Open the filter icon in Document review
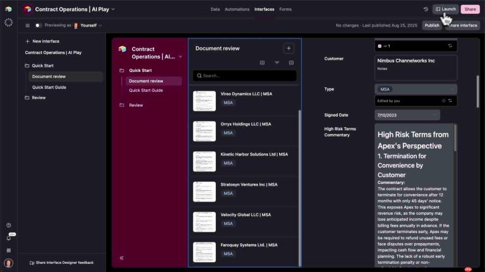This screenshot has width=485, height=272. [277, 62]
